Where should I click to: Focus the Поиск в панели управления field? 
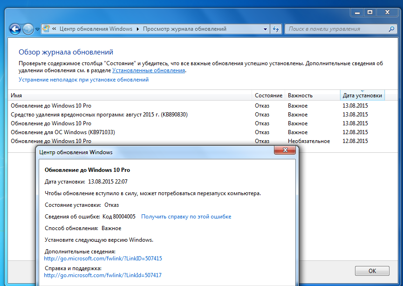click(337, 29)
